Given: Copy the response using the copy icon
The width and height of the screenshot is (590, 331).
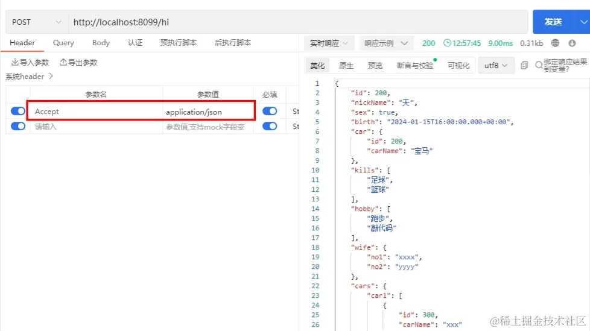Looking at the screenshot, I should point(524,66).
